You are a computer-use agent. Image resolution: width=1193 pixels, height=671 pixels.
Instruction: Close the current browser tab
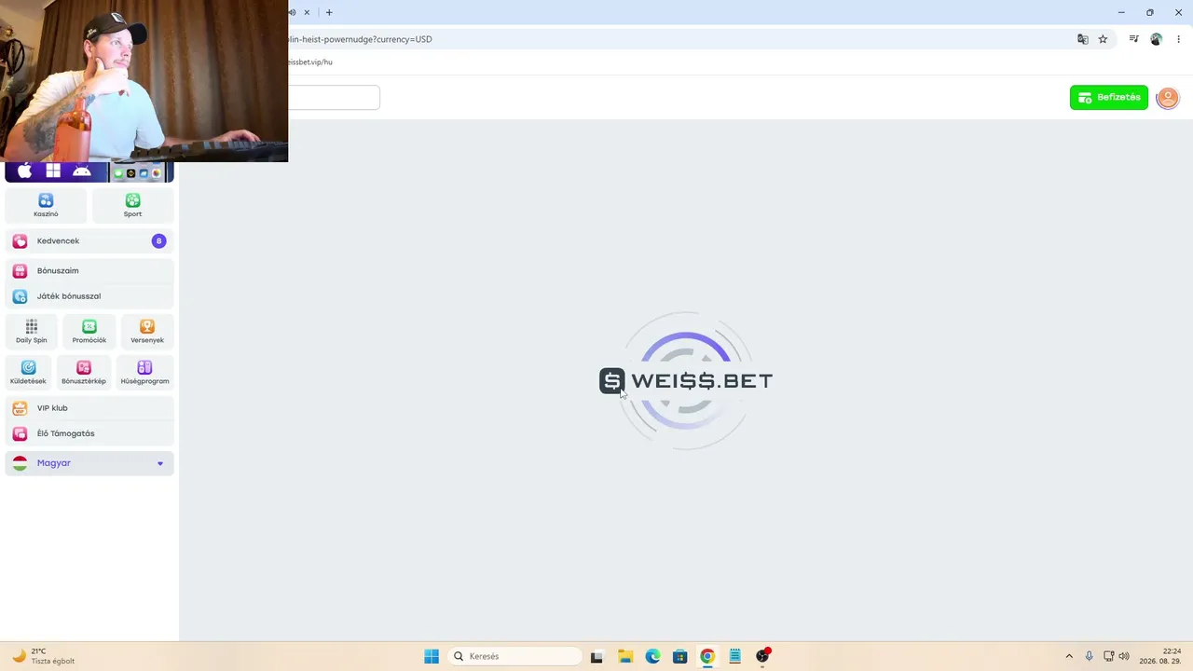307,12
